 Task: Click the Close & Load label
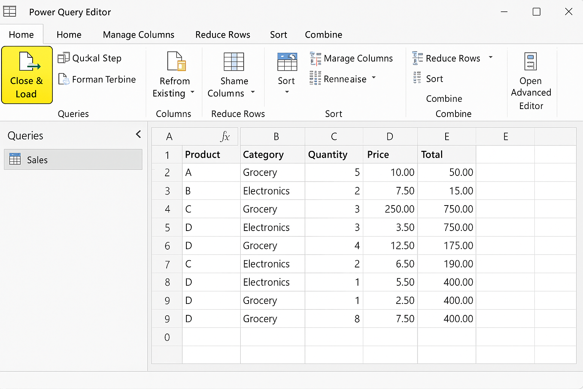(x=26, y=87)
